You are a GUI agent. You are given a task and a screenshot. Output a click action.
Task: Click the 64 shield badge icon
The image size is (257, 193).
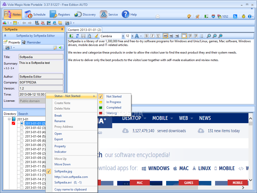[213, 16]
